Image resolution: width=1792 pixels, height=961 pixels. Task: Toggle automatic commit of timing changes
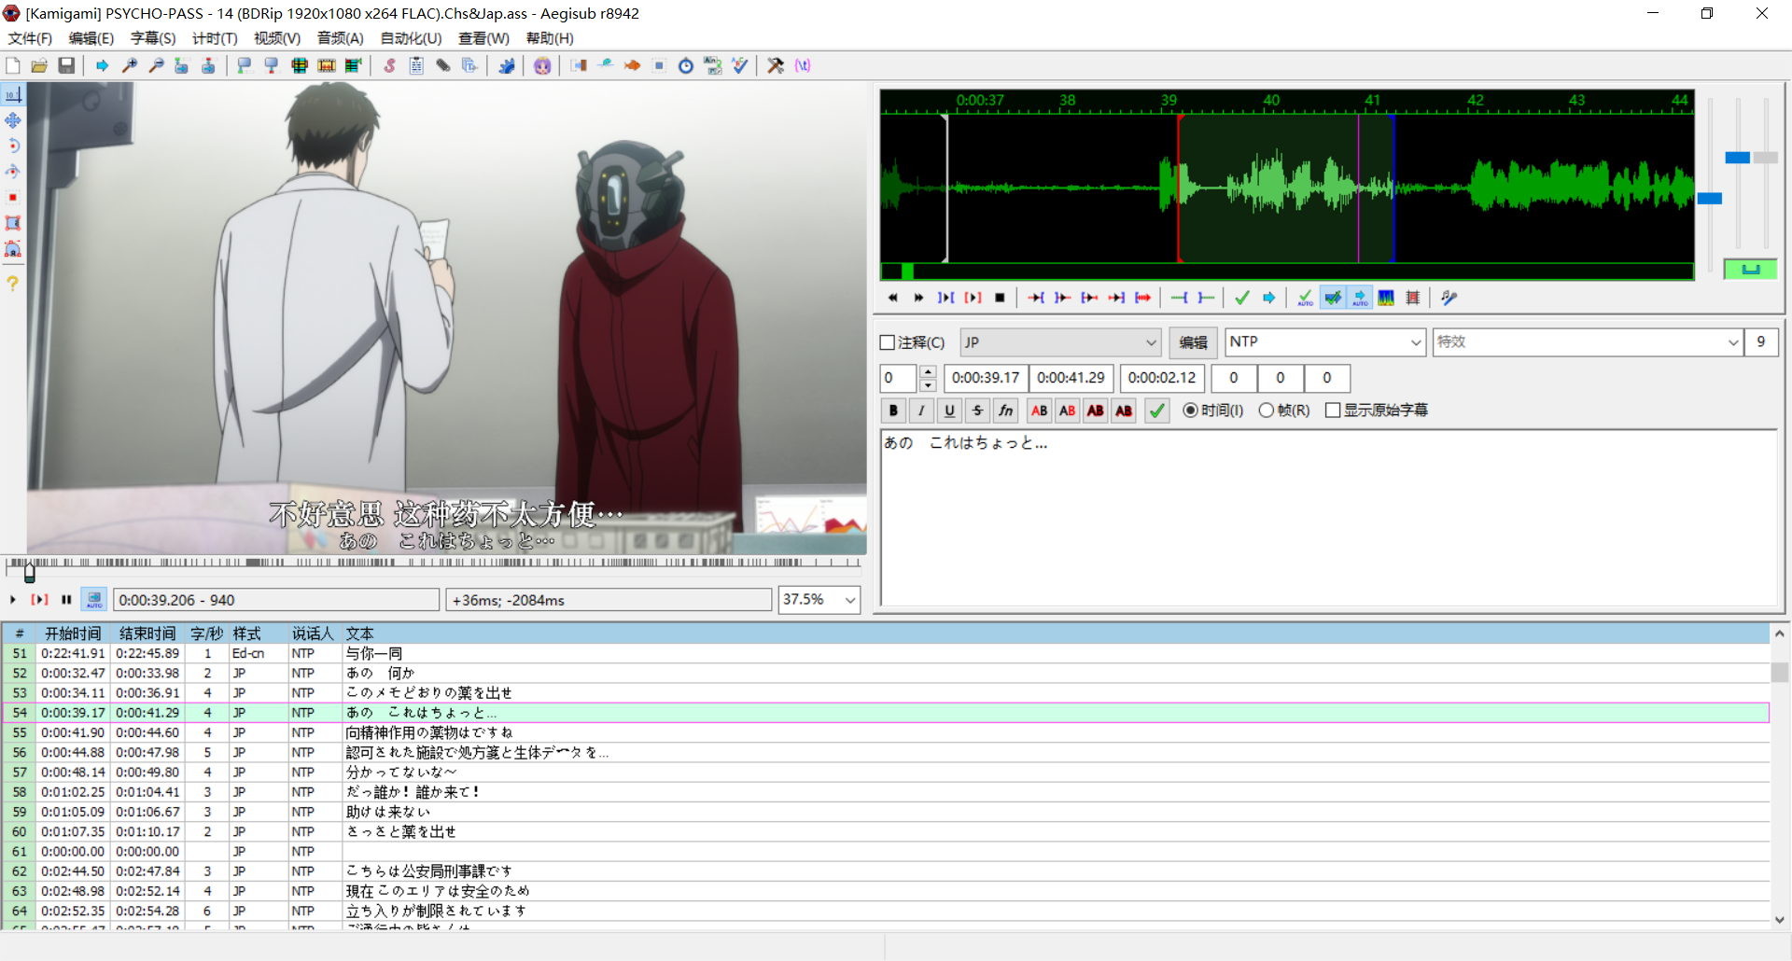1305,298
